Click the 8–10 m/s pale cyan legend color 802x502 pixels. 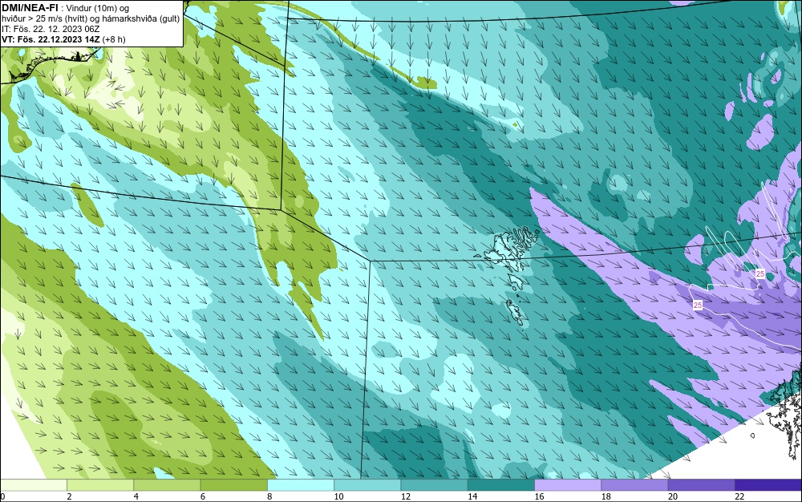[301, 484]
